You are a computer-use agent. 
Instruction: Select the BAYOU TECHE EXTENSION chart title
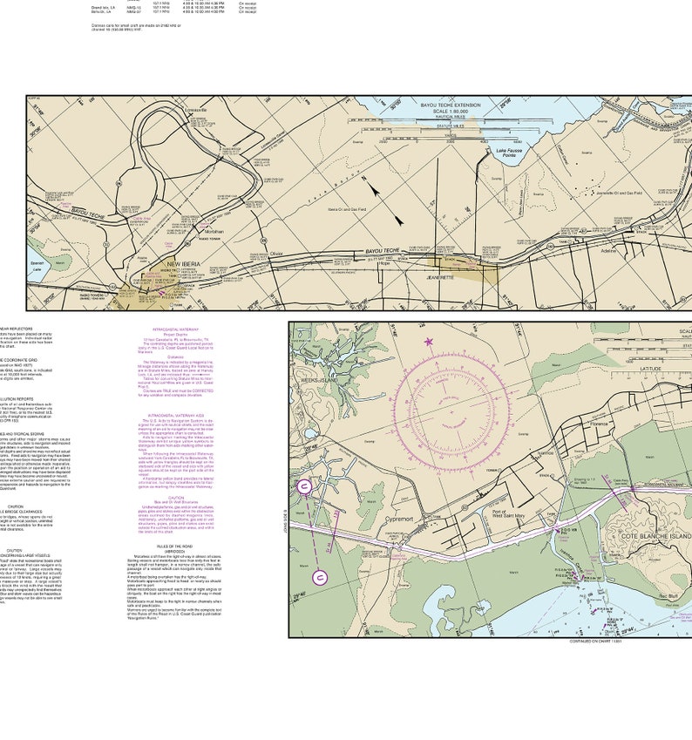tap(451, 105)
